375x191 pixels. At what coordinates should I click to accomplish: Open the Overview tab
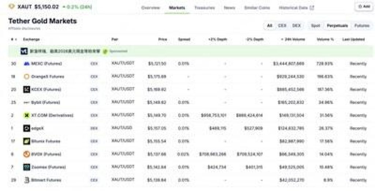pyautogui.click(x=151, y=7)
